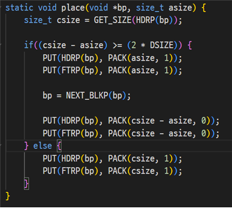Image resolution: width=232 pixels, height=209 pixels.
Task: Click 'HDRP' on the line 'PACK(csize, 1)'
Action: tap(71, 159)
